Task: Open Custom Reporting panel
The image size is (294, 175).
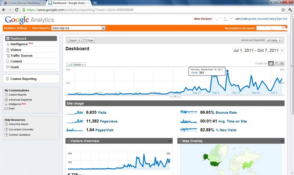Action: (x=31, y=79)
